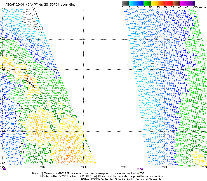This screenshot has height=181, width=207.
Task: Click the -34 latitude label
Action: pyautogui.click(x=3, y=69)
